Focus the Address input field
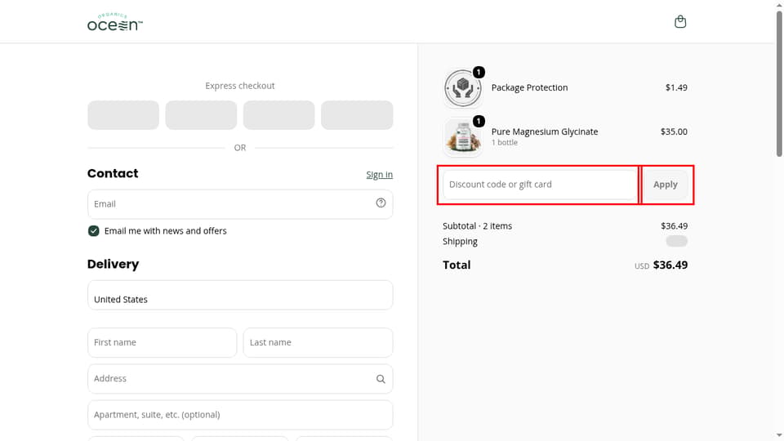 coord(240,378)
